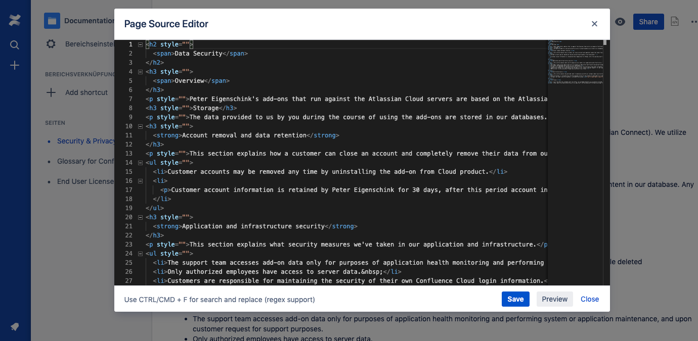Click 'Application and infrastructure security' text
The width and height of the screenshot is (698, 341).
253,226
